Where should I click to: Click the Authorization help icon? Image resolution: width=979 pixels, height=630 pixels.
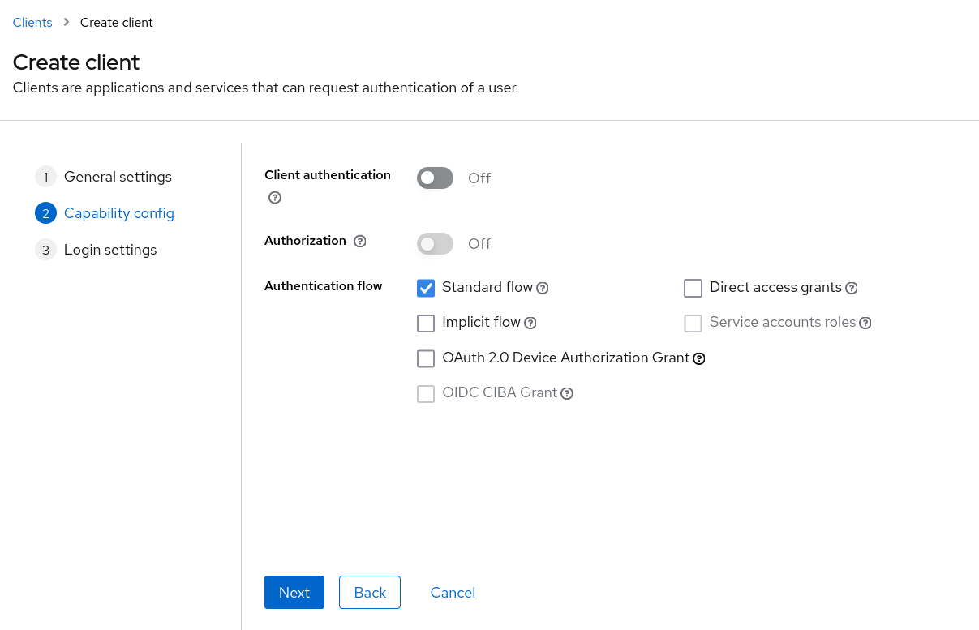coord(360,241)
